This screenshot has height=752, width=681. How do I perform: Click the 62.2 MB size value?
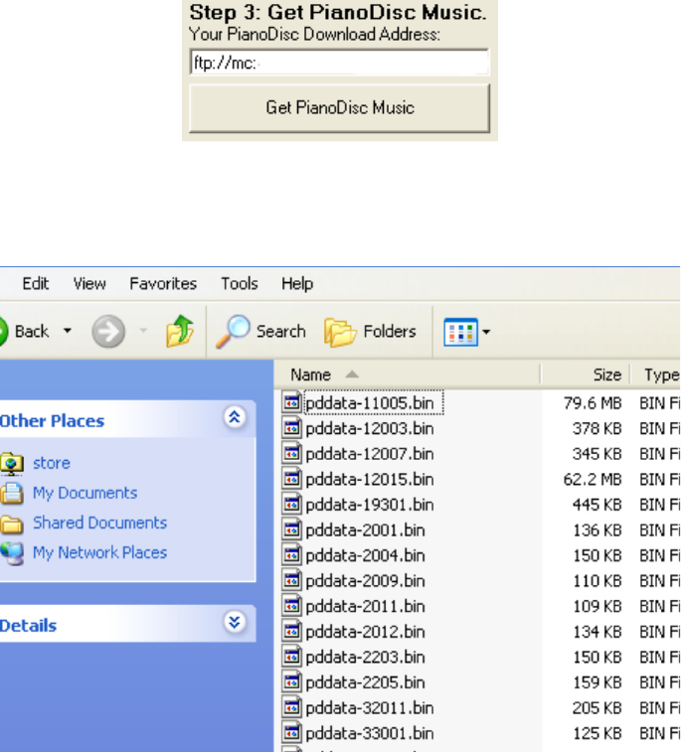593,480
